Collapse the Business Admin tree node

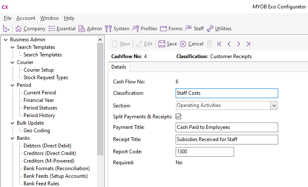[x=5, y=40]
